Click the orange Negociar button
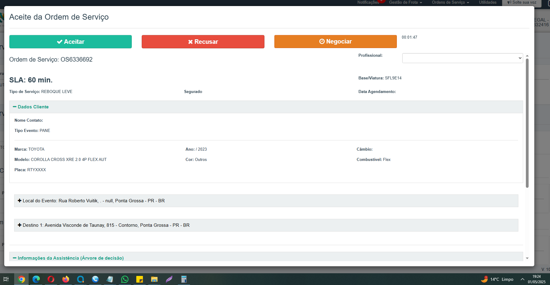550x285 pixels. click(336, 41)
